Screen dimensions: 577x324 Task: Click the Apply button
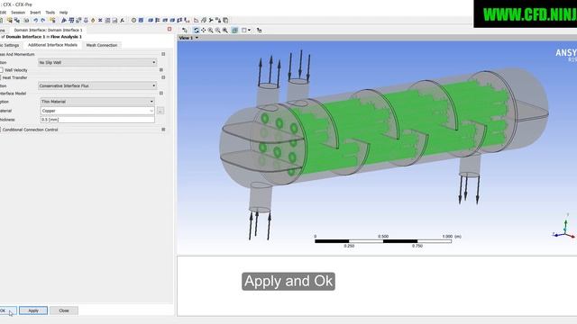(x=33, y=310)
